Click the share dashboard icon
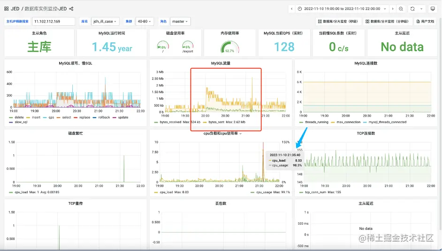 click(71, 9)
